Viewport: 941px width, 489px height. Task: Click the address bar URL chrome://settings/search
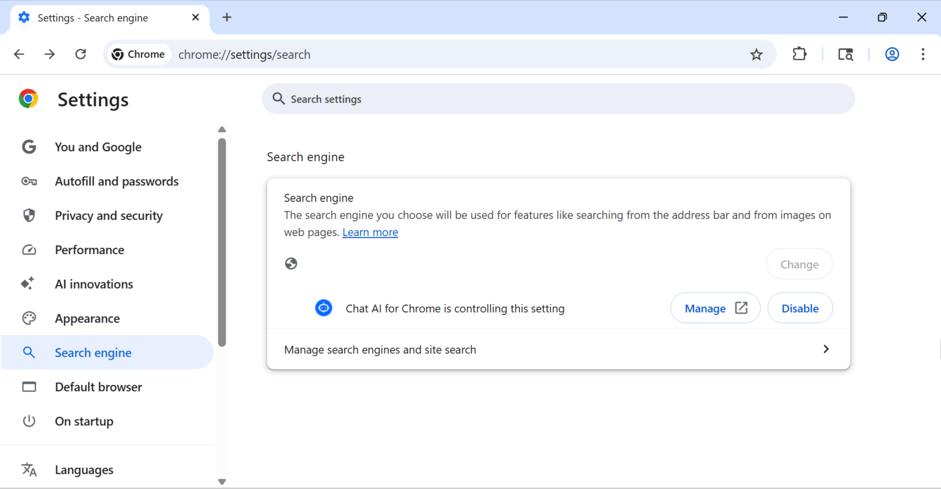click(x=244, y=55)
